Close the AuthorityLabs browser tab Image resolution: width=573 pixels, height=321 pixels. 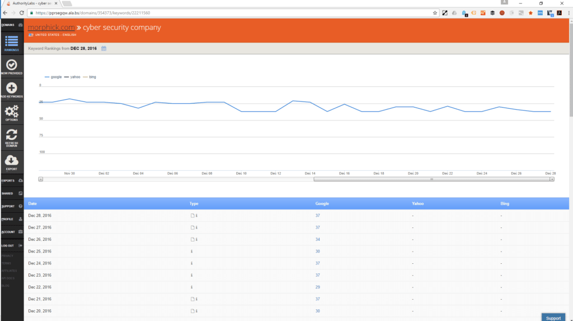[56, 3]
